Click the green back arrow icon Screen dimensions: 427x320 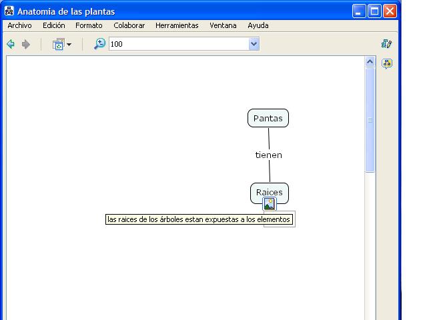pos(11,44)
